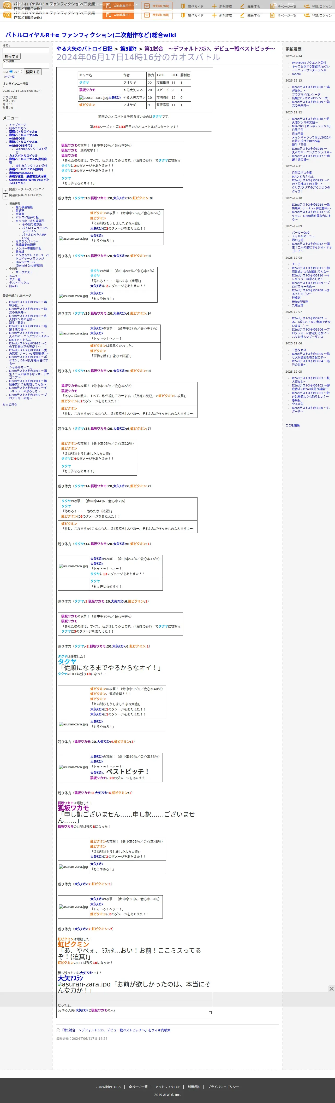Screen dimensions: 335x1103
Task: Open 全ページ一覧 page list icon
Action: (272, 15)
